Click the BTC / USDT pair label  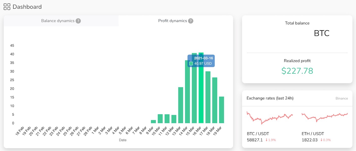click(x=258, y=134)
